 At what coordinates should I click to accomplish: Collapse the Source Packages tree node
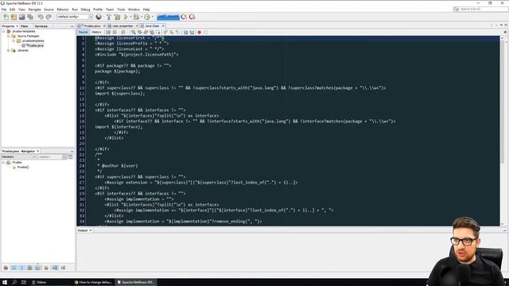(9, 36)
